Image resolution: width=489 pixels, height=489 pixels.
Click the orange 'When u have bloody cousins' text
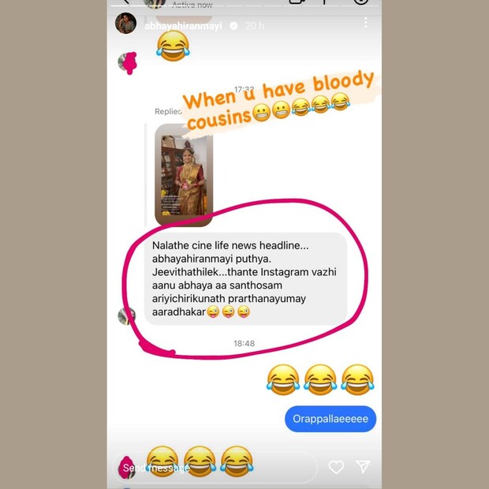coord(278,100)
